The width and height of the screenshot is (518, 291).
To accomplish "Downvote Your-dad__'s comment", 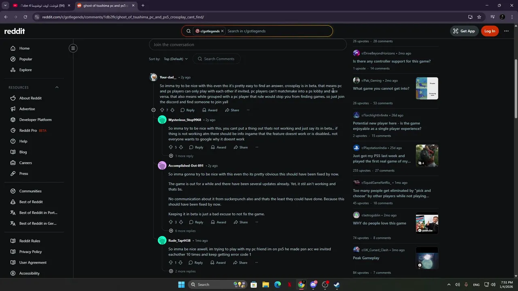I will (172, 110).
